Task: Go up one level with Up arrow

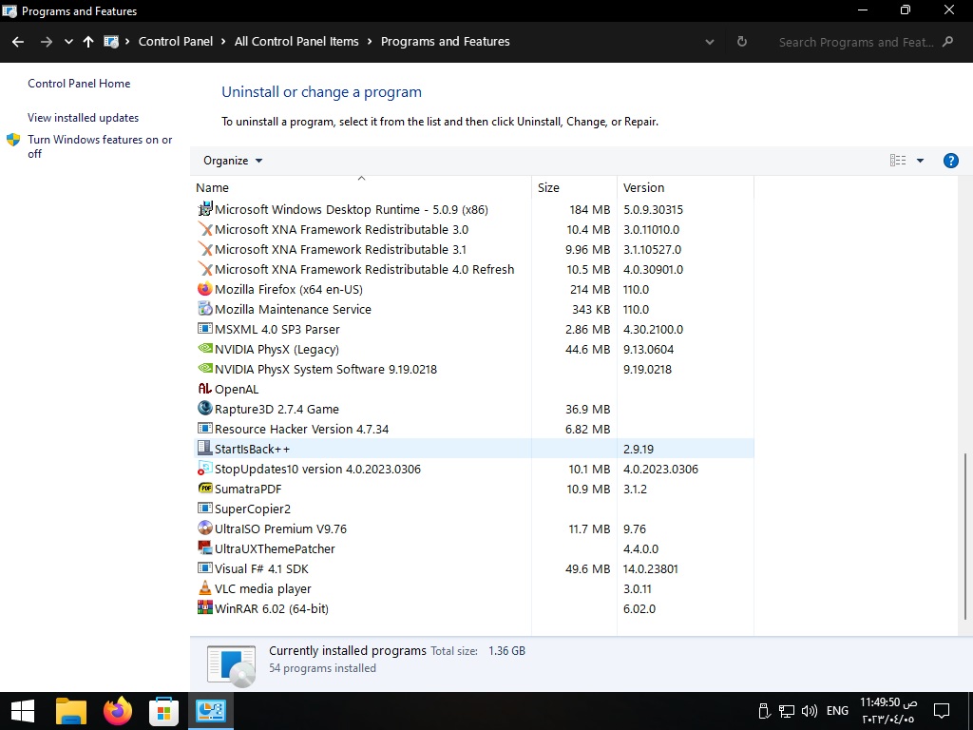Action: pyautogui.click(x=88, y=42)
